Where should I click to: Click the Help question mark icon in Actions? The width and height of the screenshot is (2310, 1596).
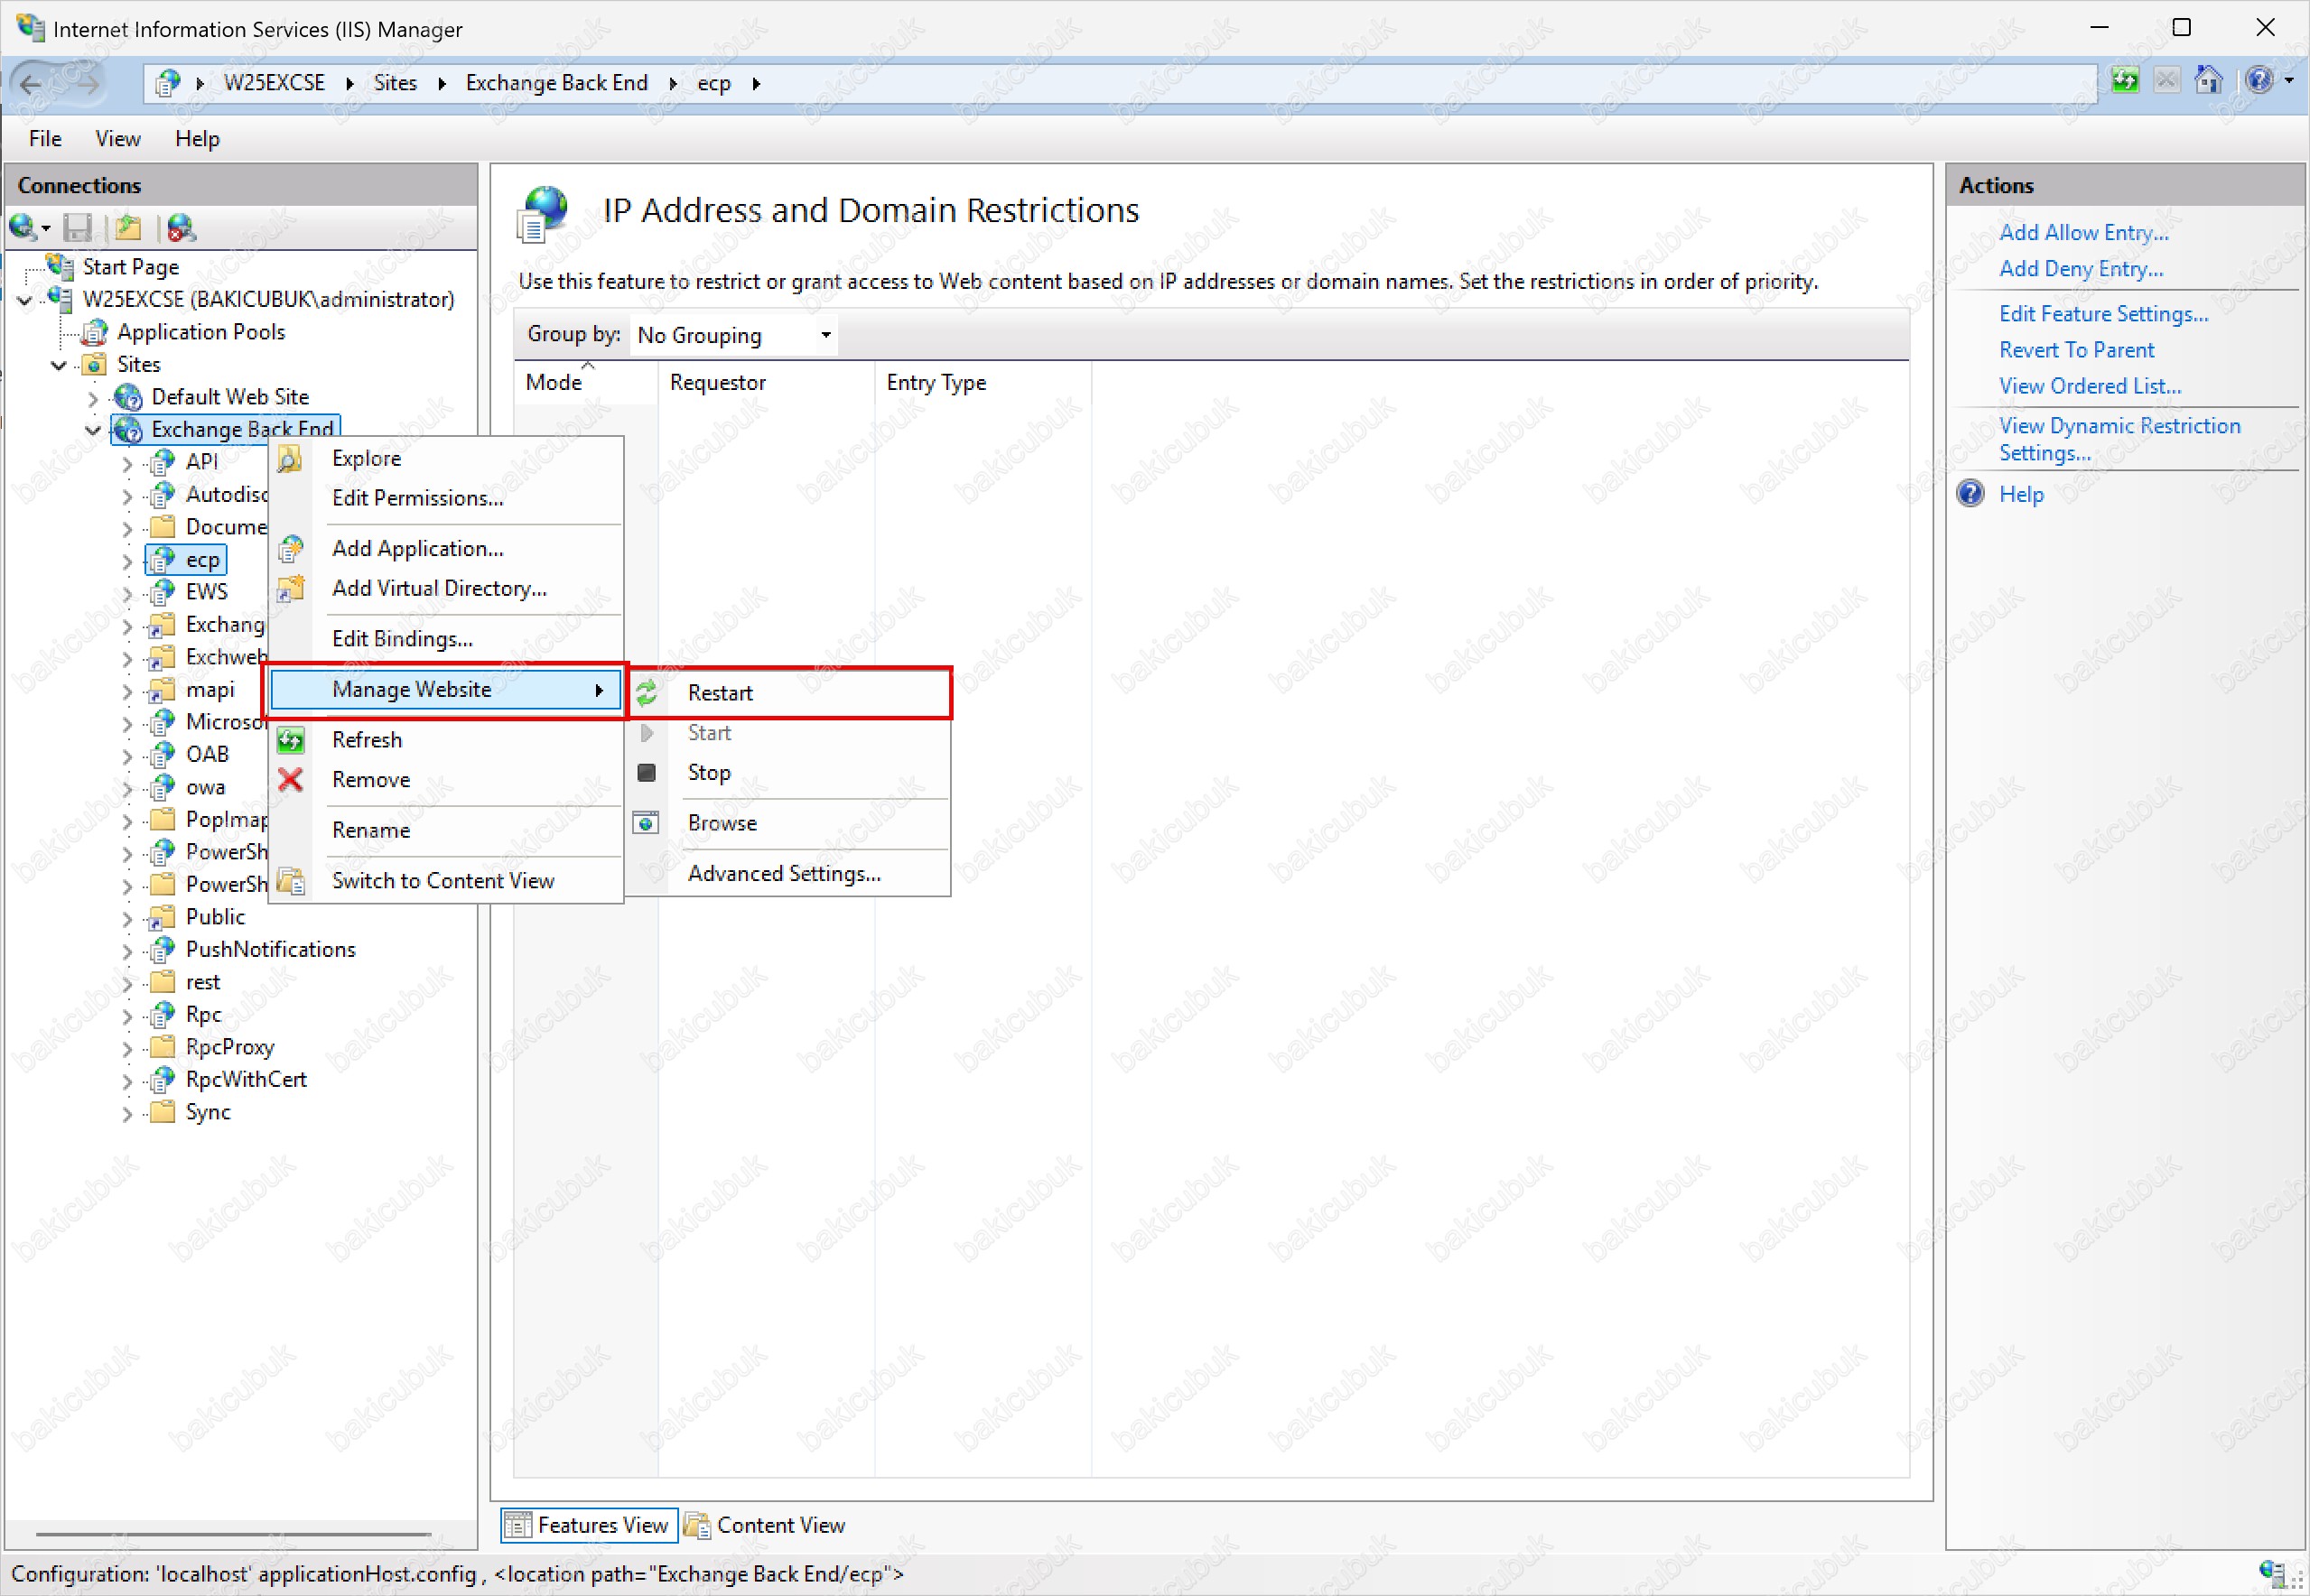(1970, 494)
